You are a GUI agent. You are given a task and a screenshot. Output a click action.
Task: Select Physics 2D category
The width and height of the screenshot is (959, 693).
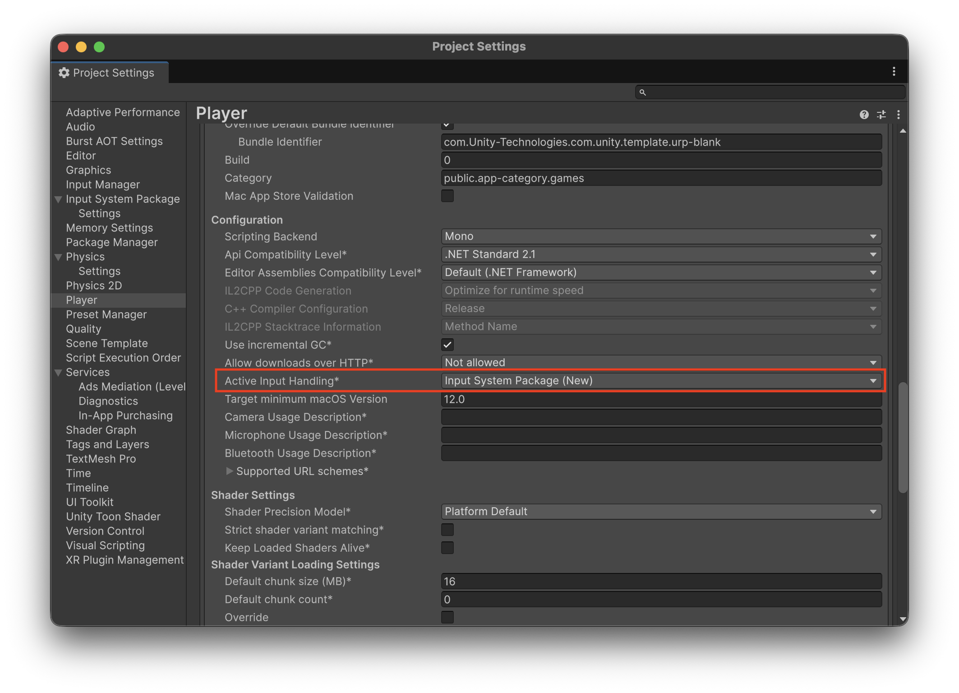click(94, 286)
